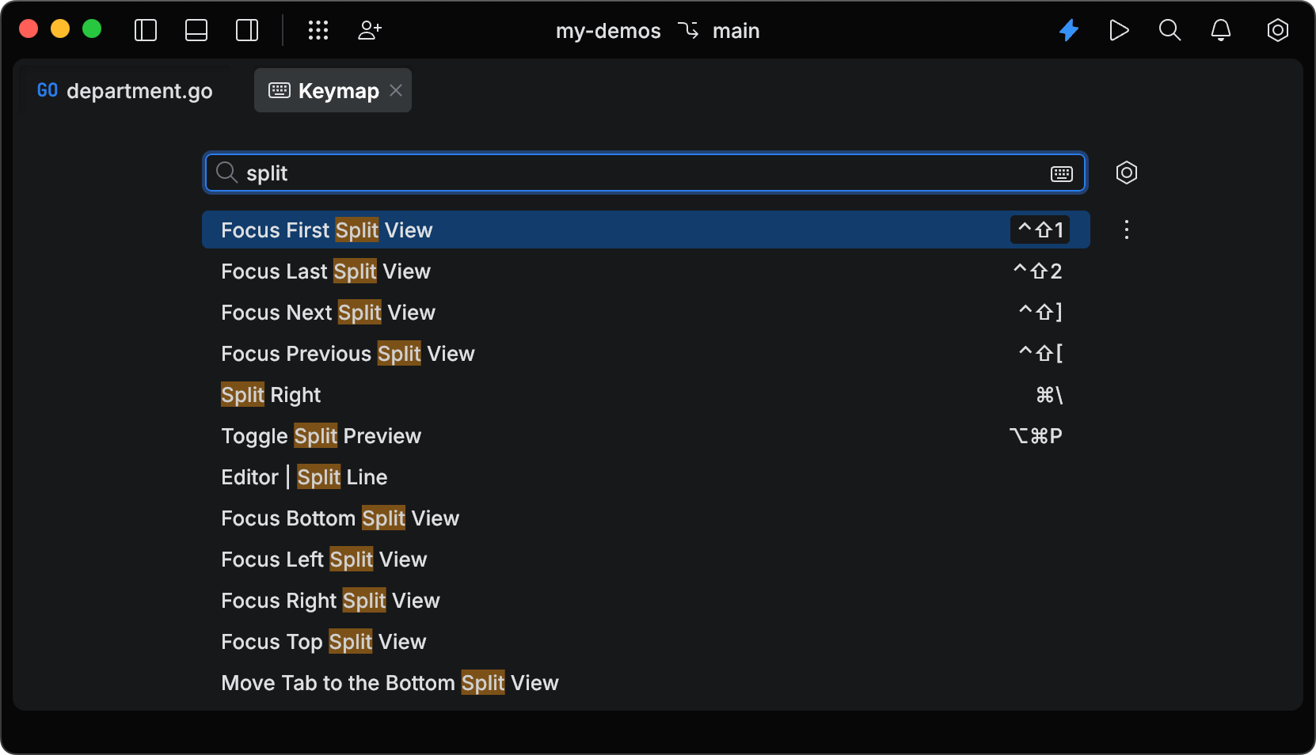Screen dimensions: 1316x755
Task: Switch to the department.go tab
Action: (124, 90)
